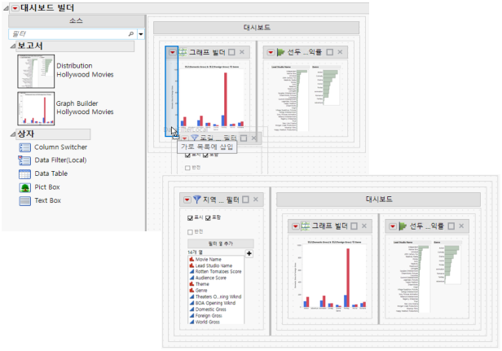Toggle the square box on upper 그래프 빌더
The width and height of the screenshot is (502, 351).
pyautogui.click(x=232, y=52)
